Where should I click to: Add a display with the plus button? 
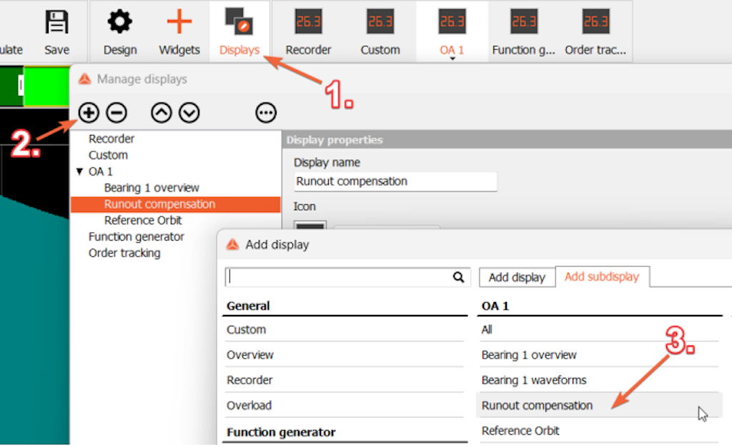tap(88, 113)
